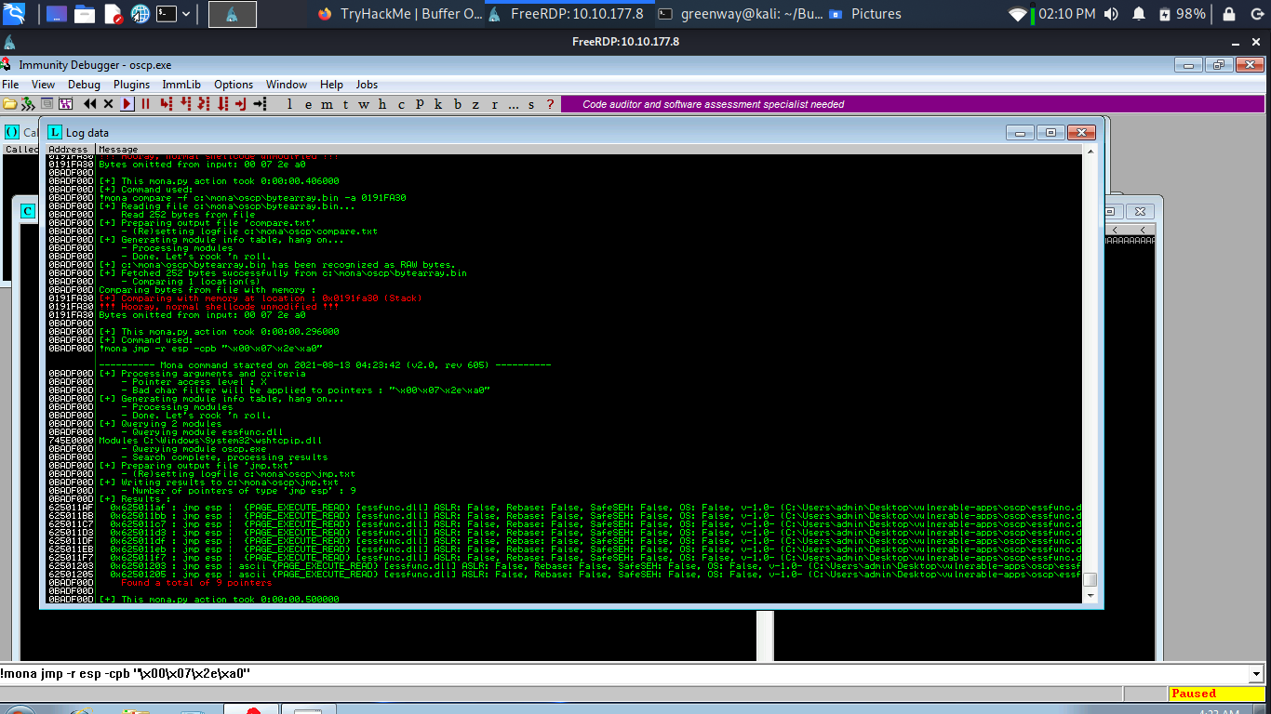Open a file using the folder toolbar icon
1271x714 pixels.
click(x=9, y=104)
